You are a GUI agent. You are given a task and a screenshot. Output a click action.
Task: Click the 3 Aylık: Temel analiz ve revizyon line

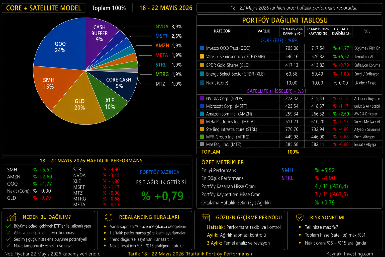(x=238, y=243)
